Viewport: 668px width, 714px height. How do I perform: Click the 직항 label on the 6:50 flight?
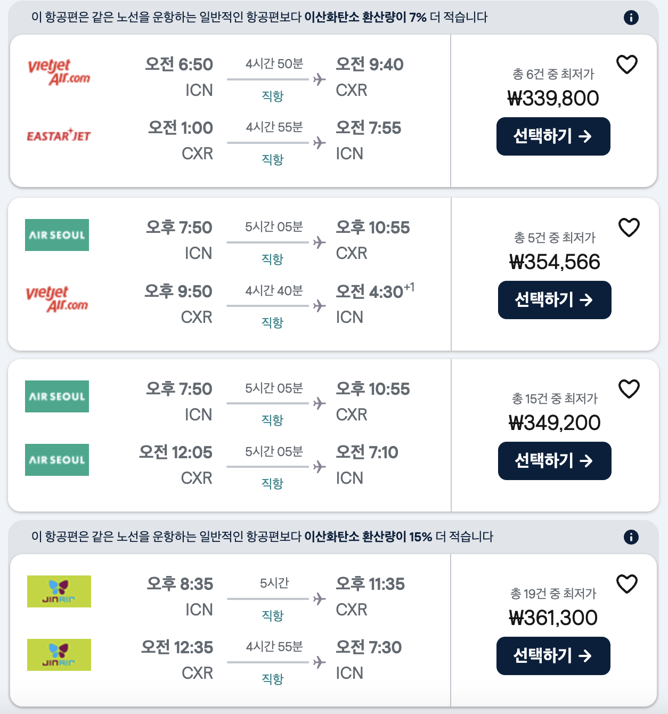(x=273, y=97)
